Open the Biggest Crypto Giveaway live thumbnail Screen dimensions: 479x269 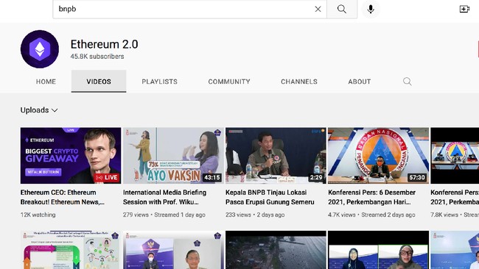(x=71, y=155)
